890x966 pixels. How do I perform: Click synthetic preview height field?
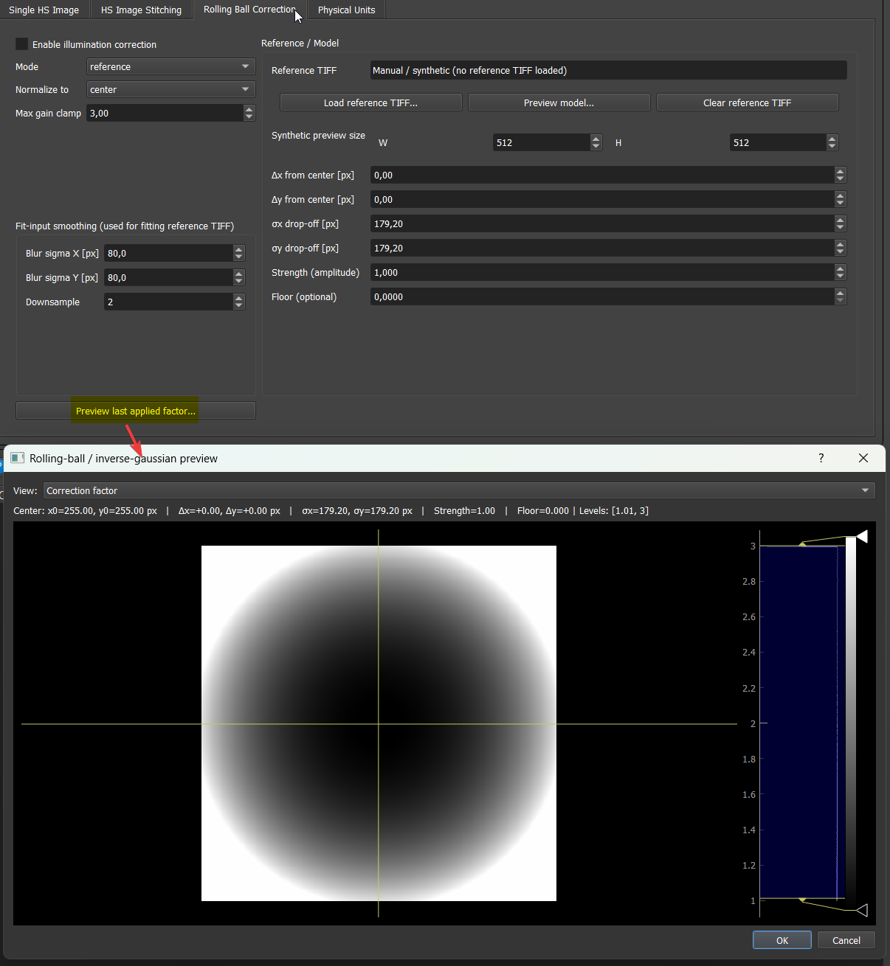[x=779, y=142]
